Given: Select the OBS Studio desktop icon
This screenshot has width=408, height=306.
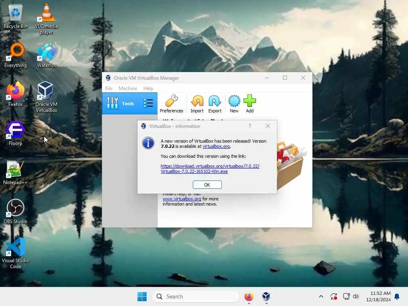Looking at the screenshot, I should click(x=16, y=212).
